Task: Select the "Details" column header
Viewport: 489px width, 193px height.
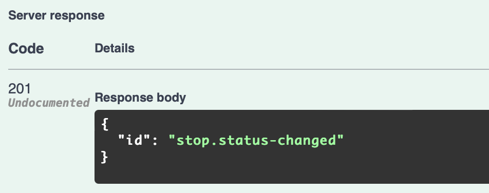Action: click(x=115, y=48)
